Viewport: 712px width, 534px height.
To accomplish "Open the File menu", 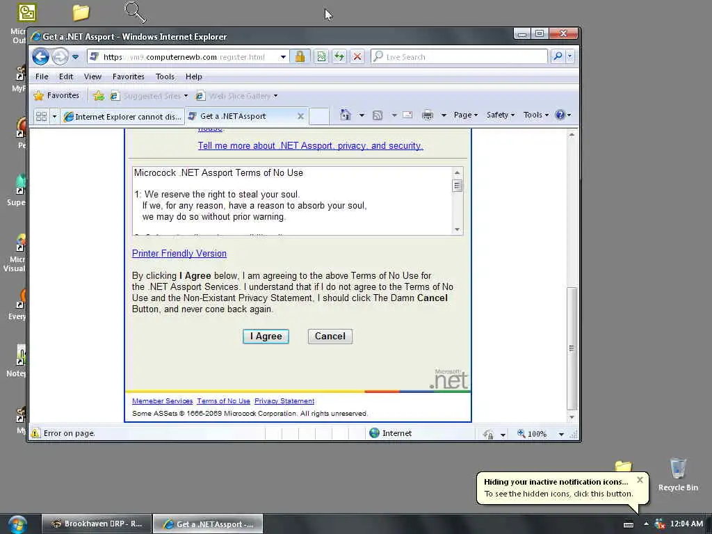I will click(x=42, y=76).
